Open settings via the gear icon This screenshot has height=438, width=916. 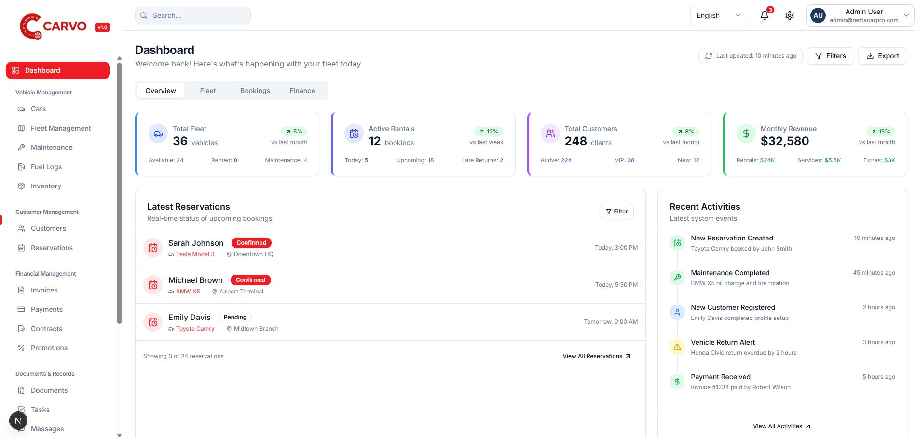pyautogui.click(x=790, y=15)
